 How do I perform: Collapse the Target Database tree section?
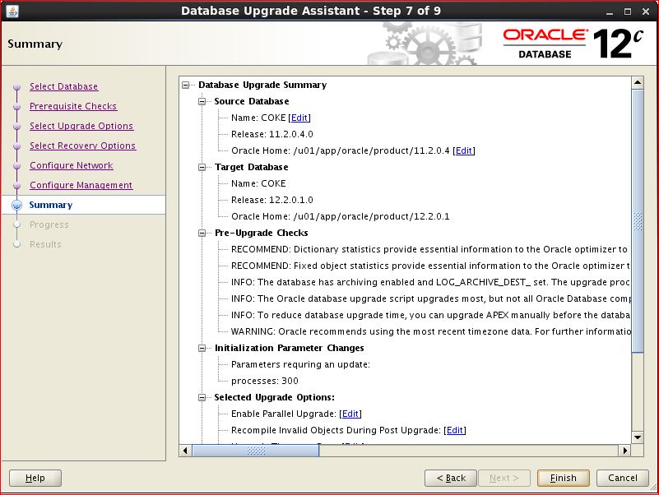click(x=202, y=167)
